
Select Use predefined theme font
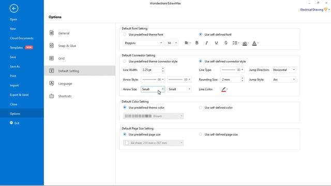tap(125, 35)
